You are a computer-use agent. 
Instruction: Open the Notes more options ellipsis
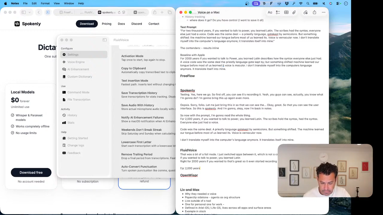coord(323,12)
